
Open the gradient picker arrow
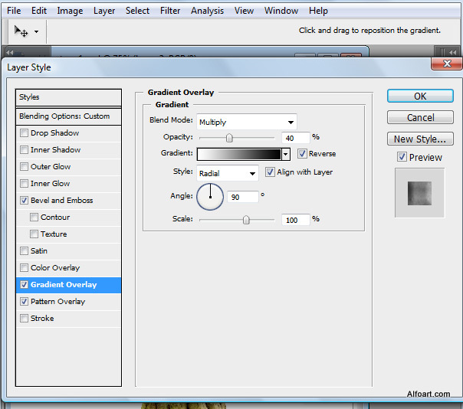coord(286,154)
